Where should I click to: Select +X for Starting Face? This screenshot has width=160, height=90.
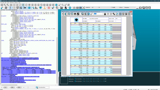click(83, 79)
